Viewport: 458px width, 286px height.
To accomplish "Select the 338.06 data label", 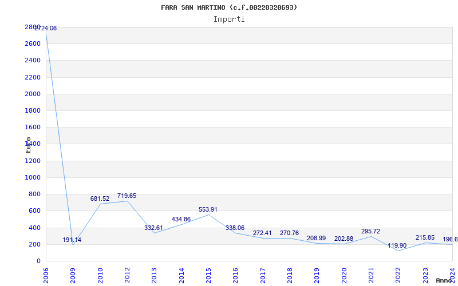I will tap(235, 228).
